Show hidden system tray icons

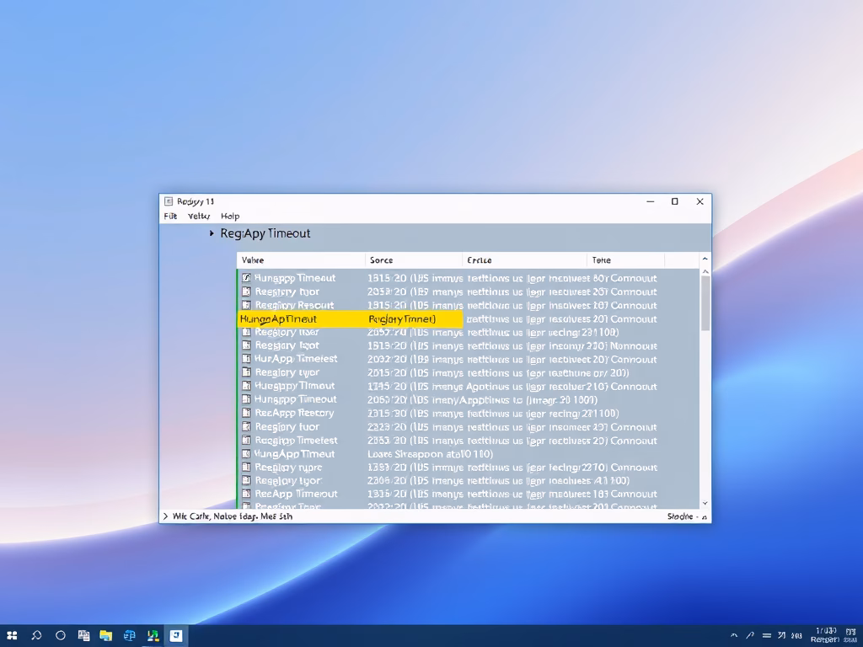tap(734, 636)
